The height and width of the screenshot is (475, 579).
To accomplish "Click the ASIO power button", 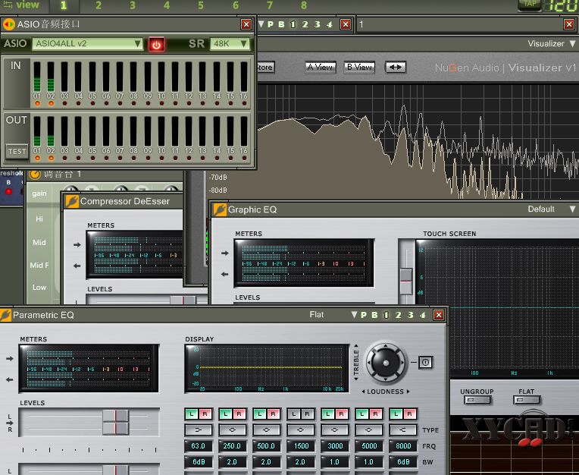I will click(156, 44).
